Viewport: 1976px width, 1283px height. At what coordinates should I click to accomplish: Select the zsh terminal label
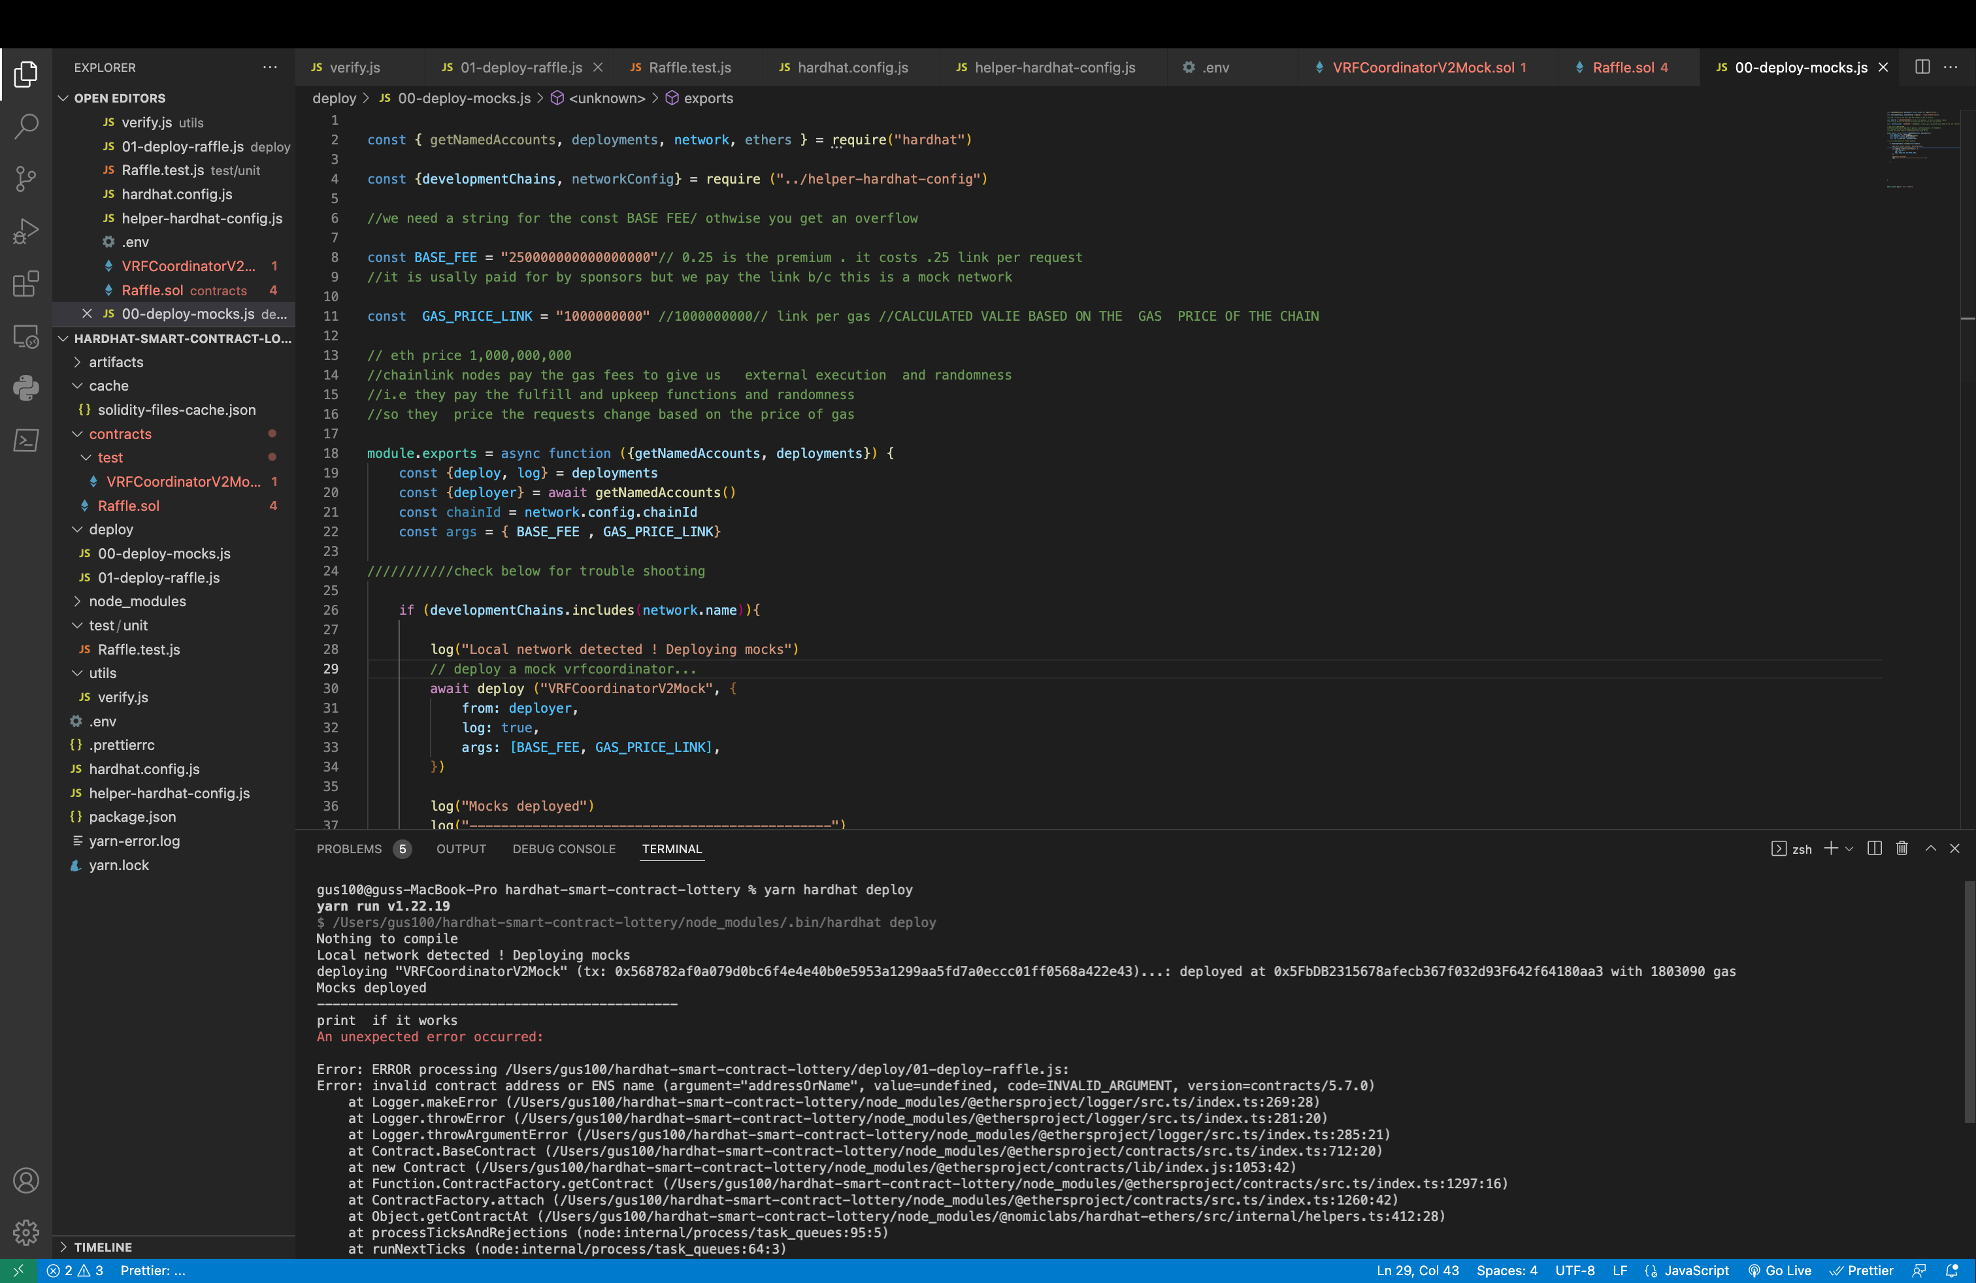(1792, 849)
